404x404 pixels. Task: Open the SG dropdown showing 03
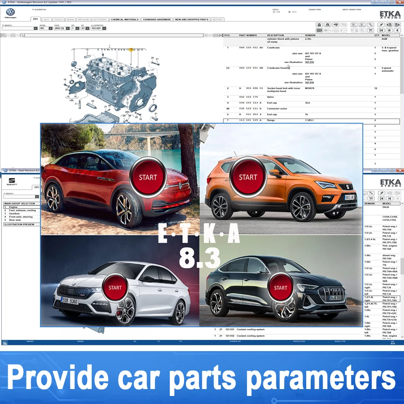pyautogui.click(x=87, y=28)
